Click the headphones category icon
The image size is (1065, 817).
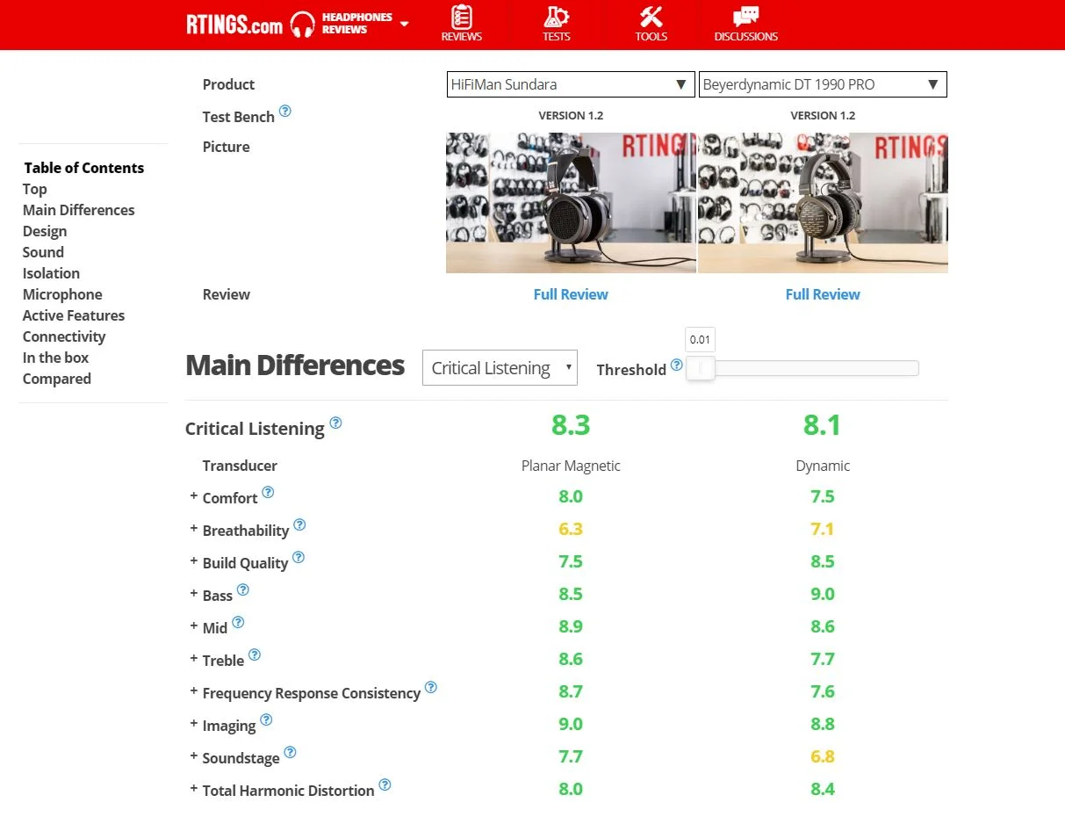coord(303,25)
